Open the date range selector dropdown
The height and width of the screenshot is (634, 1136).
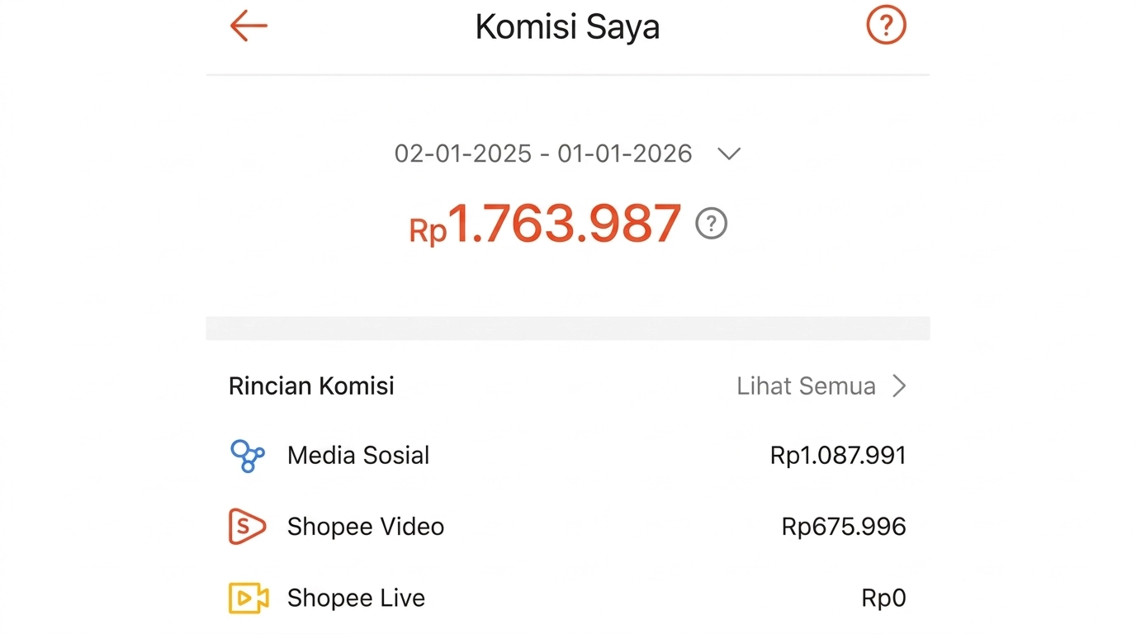pos(728,154)
